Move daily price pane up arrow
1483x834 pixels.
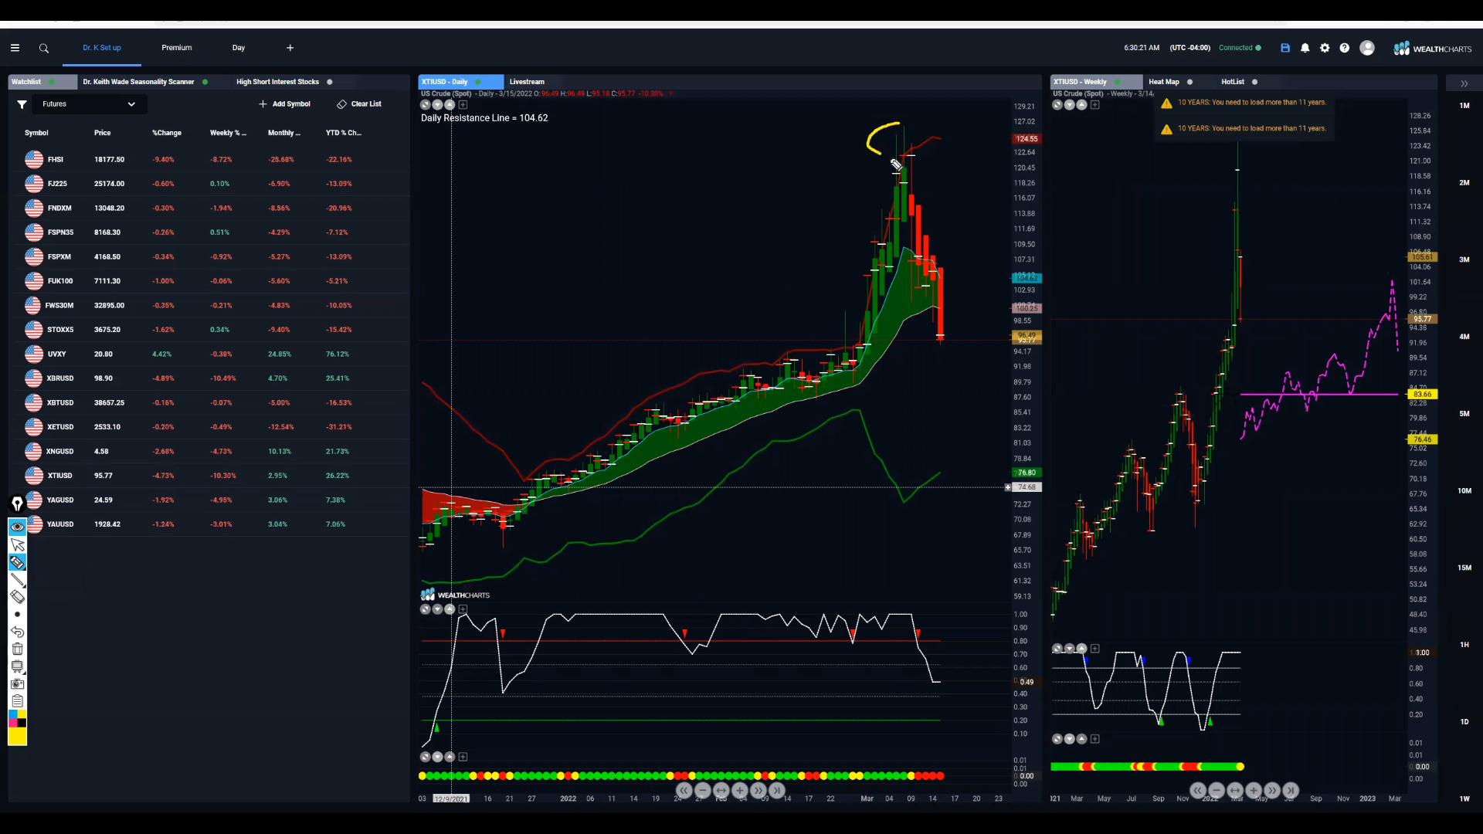point(450,104)
